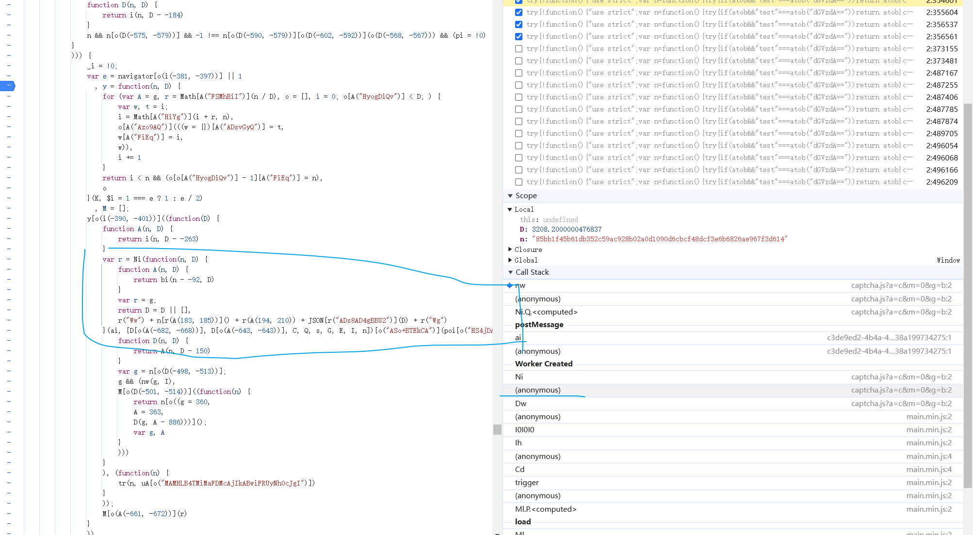Tick the breakpoint checkbox for 2:487785
This screenshot has height=535, width=973.
pyautogui.click(x=519, y=109)
